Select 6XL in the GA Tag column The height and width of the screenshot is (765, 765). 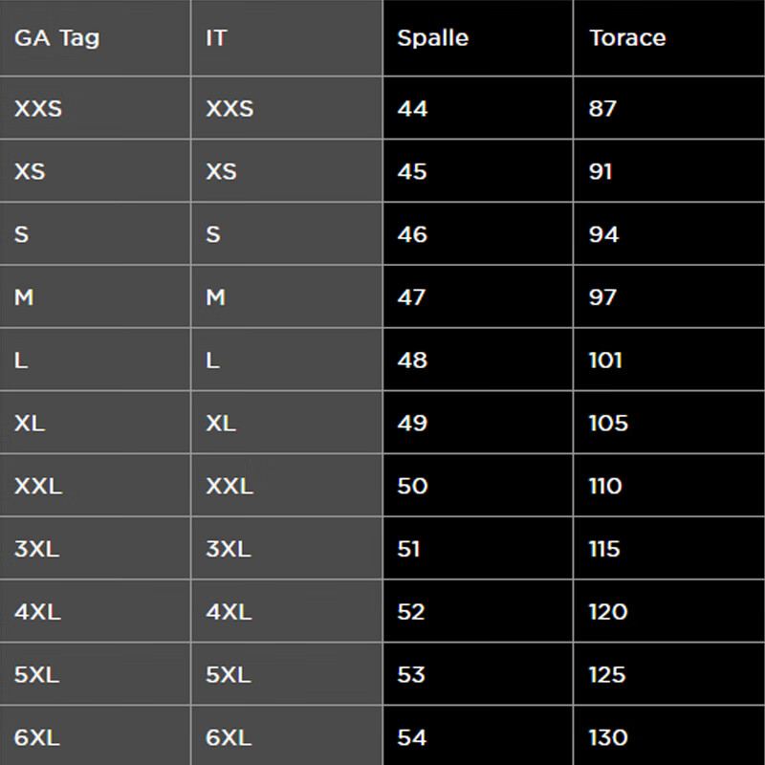click(x=37, y=737)
